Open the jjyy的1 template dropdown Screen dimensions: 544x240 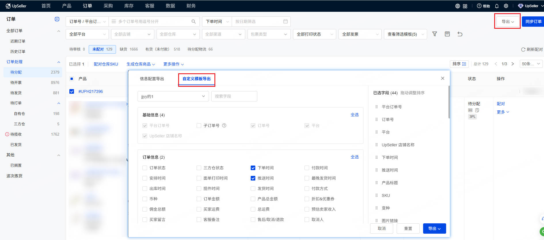(x=173, y=96)
